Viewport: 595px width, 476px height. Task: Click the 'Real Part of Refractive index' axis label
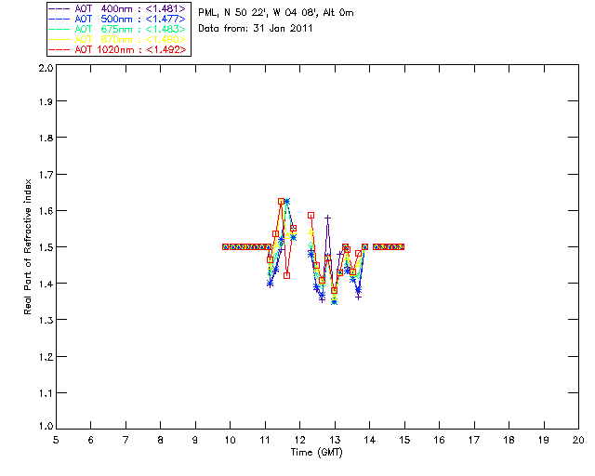pos(27,246)
